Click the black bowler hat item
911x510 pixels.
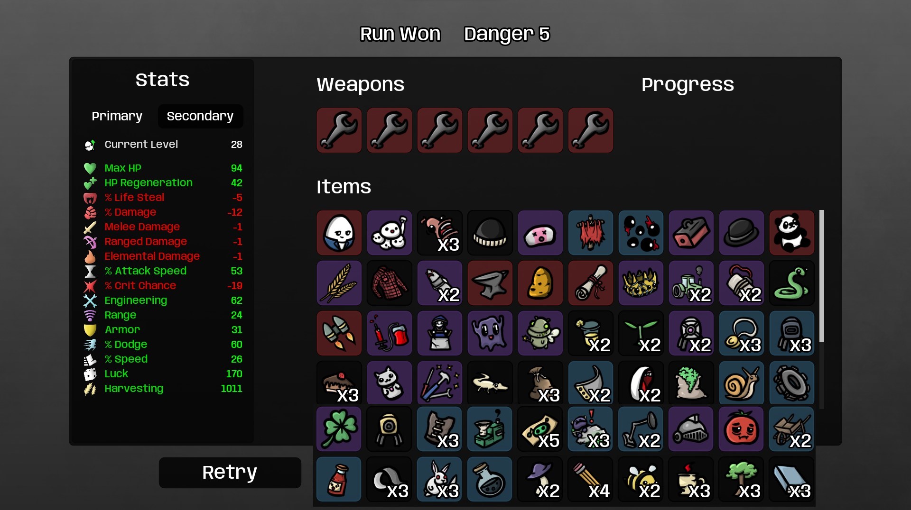coord(742,233)
